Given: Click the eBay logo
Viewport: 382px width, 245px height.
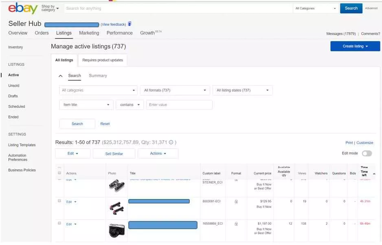Looking at the screenshot, I should click(x=23, y=8).
